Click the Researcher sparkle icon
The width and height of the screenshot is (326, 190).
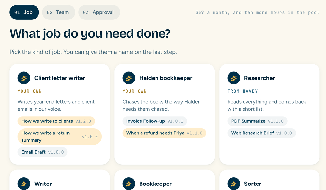(x=234, y=78)
